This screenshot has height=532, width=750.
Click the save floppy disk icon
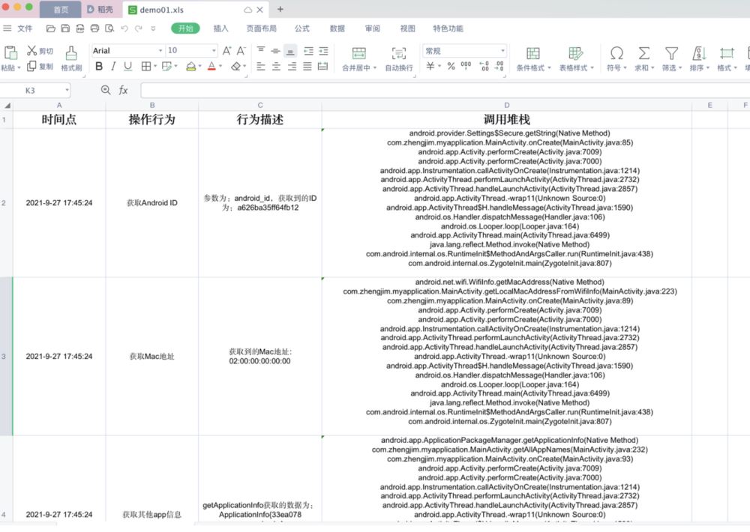click(65, 28)
